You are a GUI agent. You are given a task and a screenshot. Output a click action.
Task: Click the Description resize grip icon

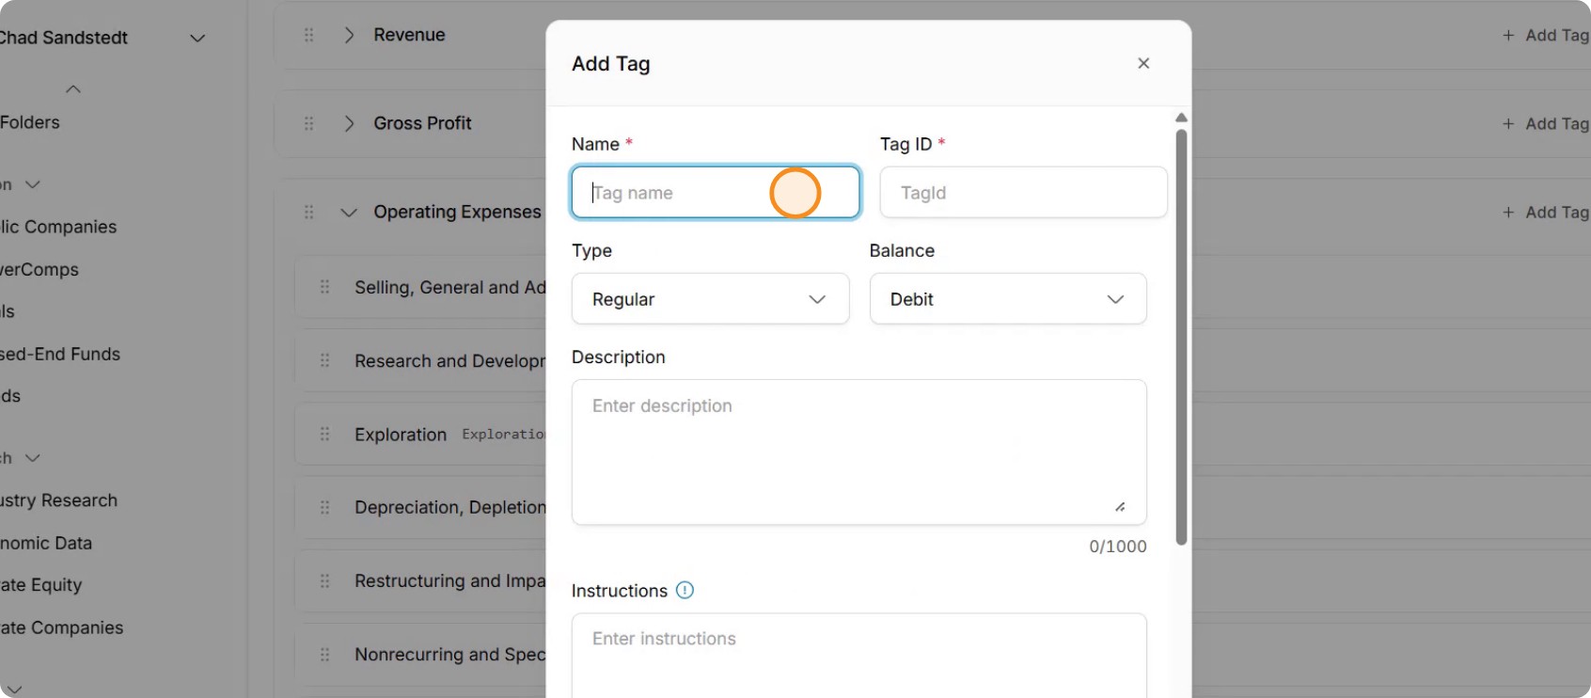[1120, 507]
